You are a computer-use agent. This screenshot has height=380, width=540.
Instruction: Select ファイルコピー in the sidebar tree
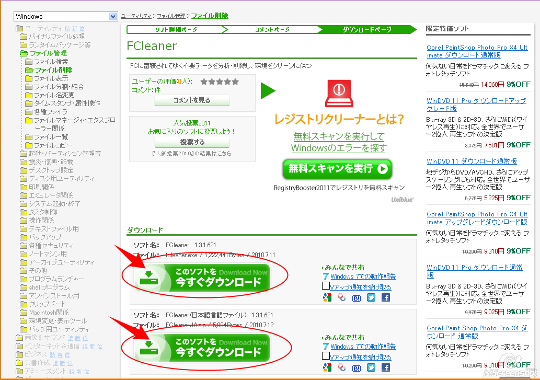point(53,145)
